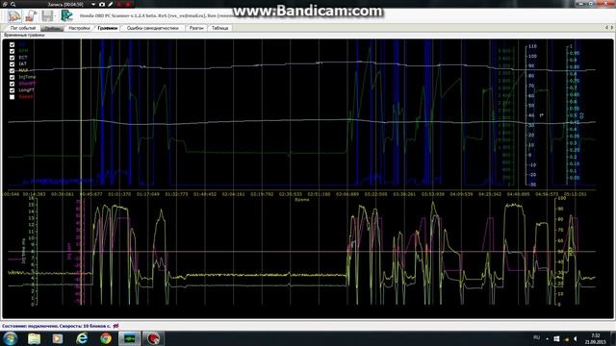616x346 pixels.
Task: Open the Ошибки самодиагностики tab
Action: 152,28
